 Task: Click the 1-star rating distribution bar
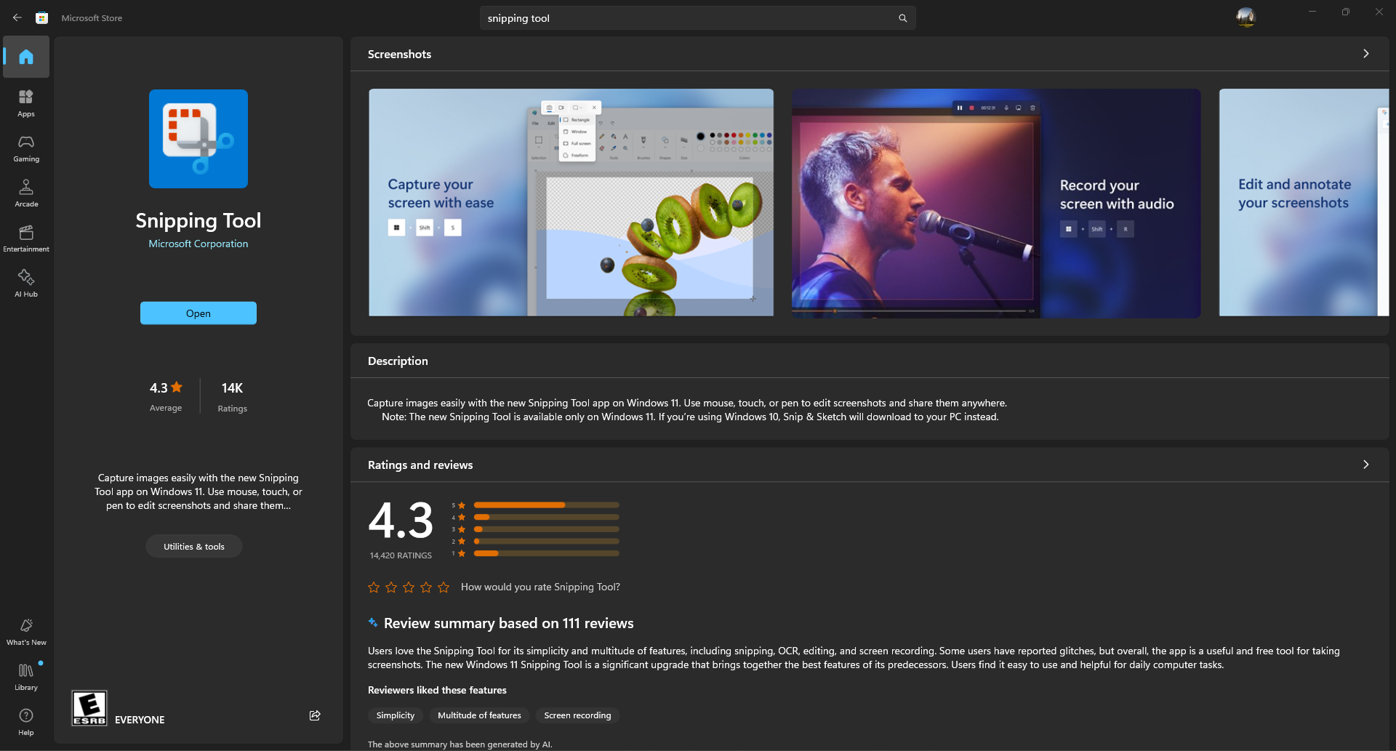pos(547,553)
